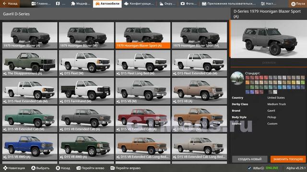
Task: Choose beige D15 V8 Extended Cab Long Bed
Action: 200,147
